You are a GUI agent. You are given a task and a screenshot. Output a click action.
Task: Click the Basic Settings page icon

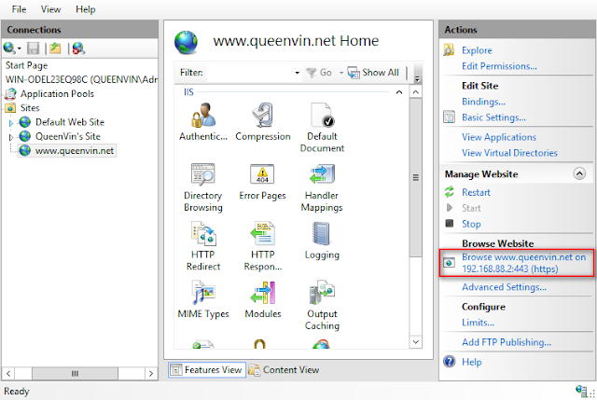click(x=449, y=117)
